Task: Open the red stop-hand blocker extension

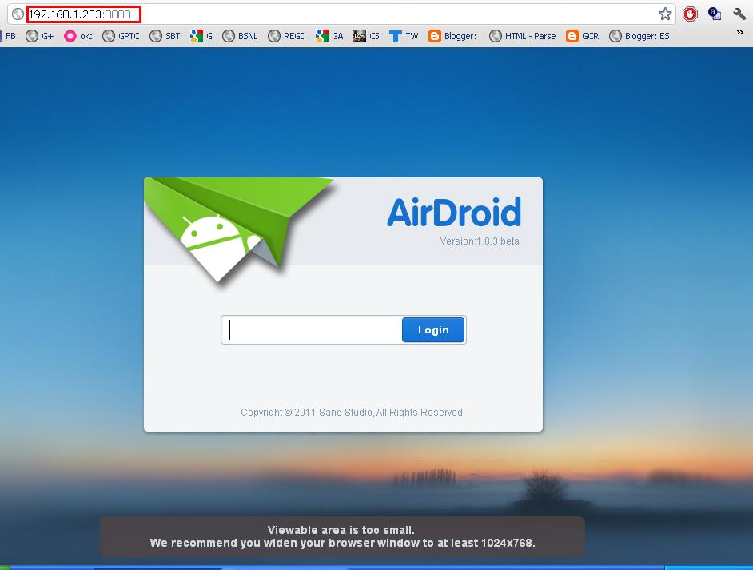Action: tap(690, 14)
